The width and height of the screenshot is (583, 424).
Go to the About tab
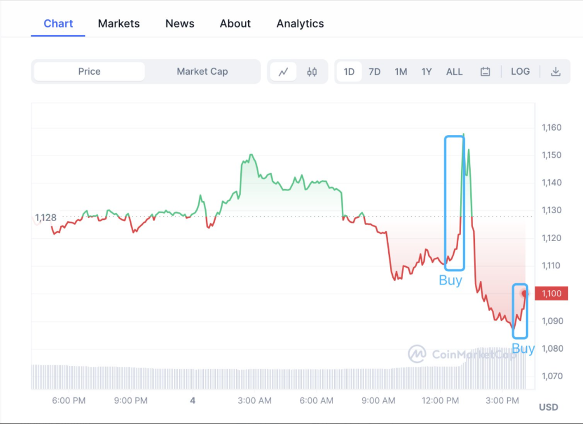(235, 24)
